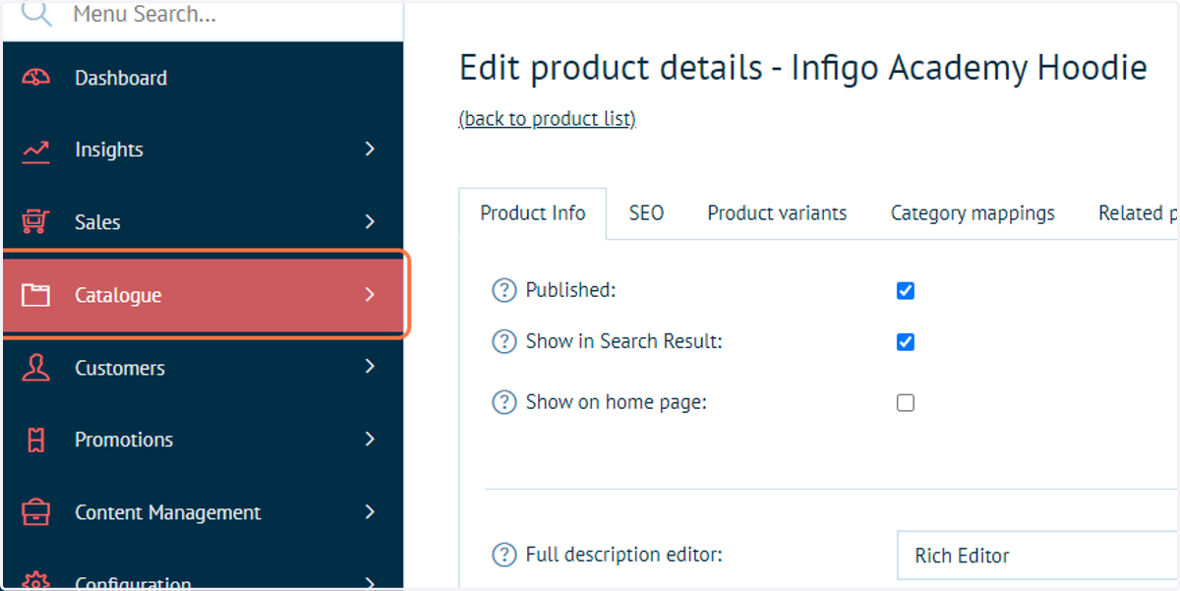Switch to the Product Info tab
1180x591 pixels.
pos(533,213)
